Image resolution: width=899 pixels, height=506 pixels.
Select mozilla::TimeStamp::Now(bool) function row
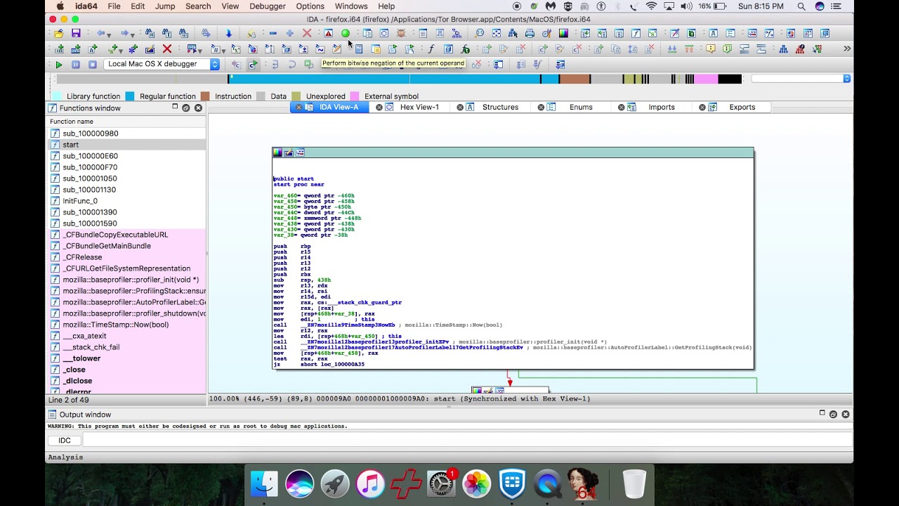pyautogui.click(x=126, y=324)
